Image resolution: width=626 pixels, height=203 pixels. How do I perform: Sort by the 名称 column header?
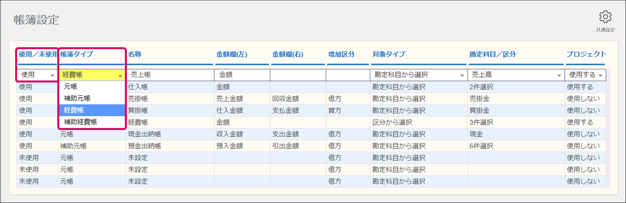135,54
